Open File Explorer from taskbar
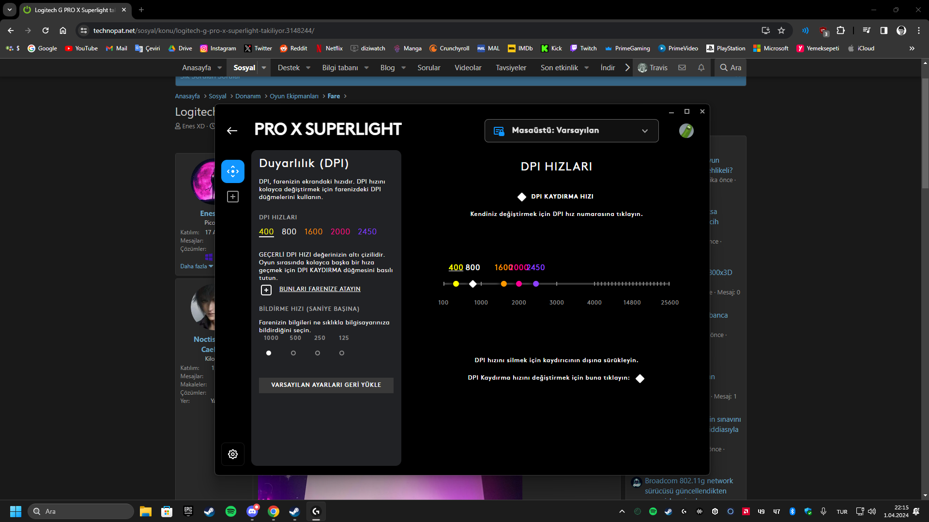Screen dimensions: 929x522 pos(146,511)
